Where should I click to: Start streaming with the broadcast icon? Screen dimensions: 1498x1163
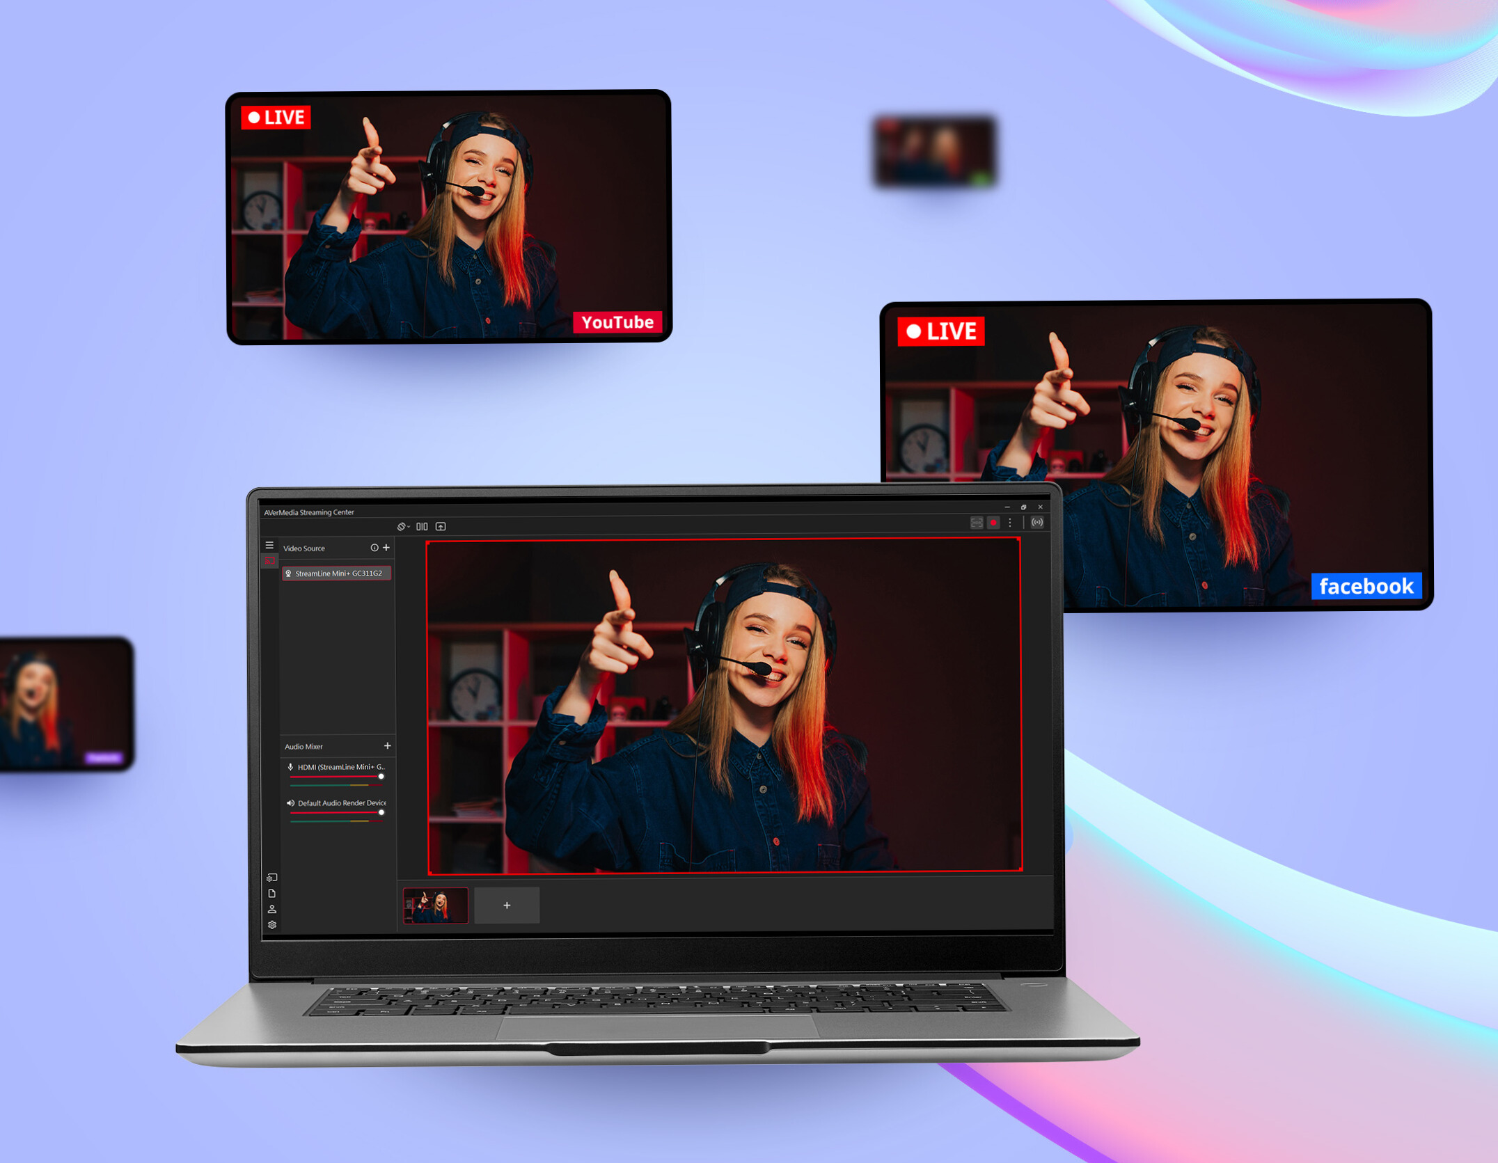[1037, 522]
